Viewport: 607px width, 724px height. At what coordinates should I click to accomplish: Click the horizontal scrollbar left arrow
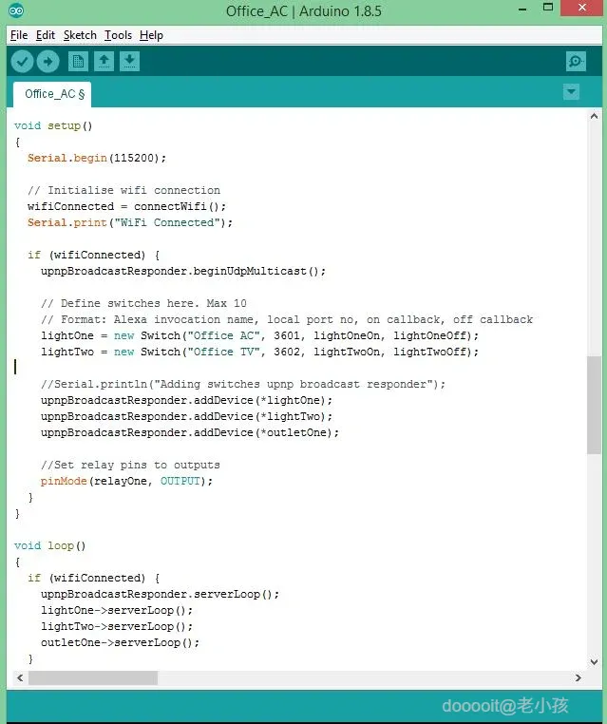(x=20, y=677)
